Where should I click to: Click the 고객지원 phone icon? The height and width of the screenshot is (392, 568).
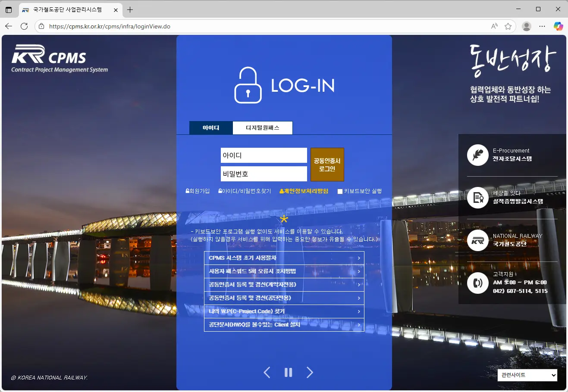(477, 283)
